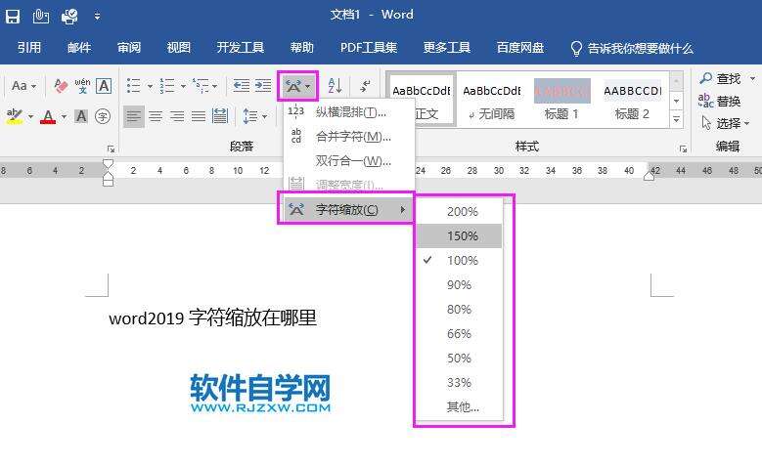Choose 66% character scaling
762x466 pixels.
[x=459, y=334]
